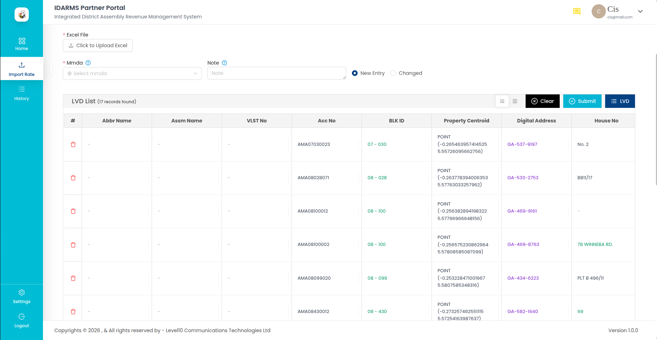The image size is (657, 340).
Task: Open digital address GA-434-6223
Action: tap(523, 278)
